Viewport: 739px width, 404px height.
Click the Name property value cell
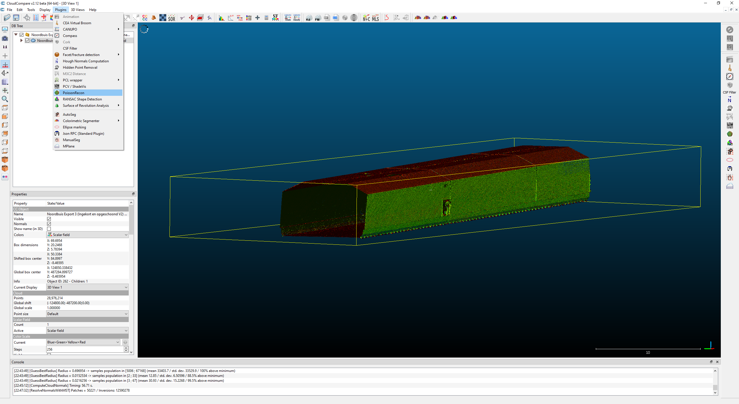coord(87,214)
